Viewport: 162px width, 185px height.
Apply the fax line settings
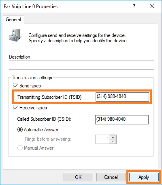pyautogui.click(x=144, y=177)
